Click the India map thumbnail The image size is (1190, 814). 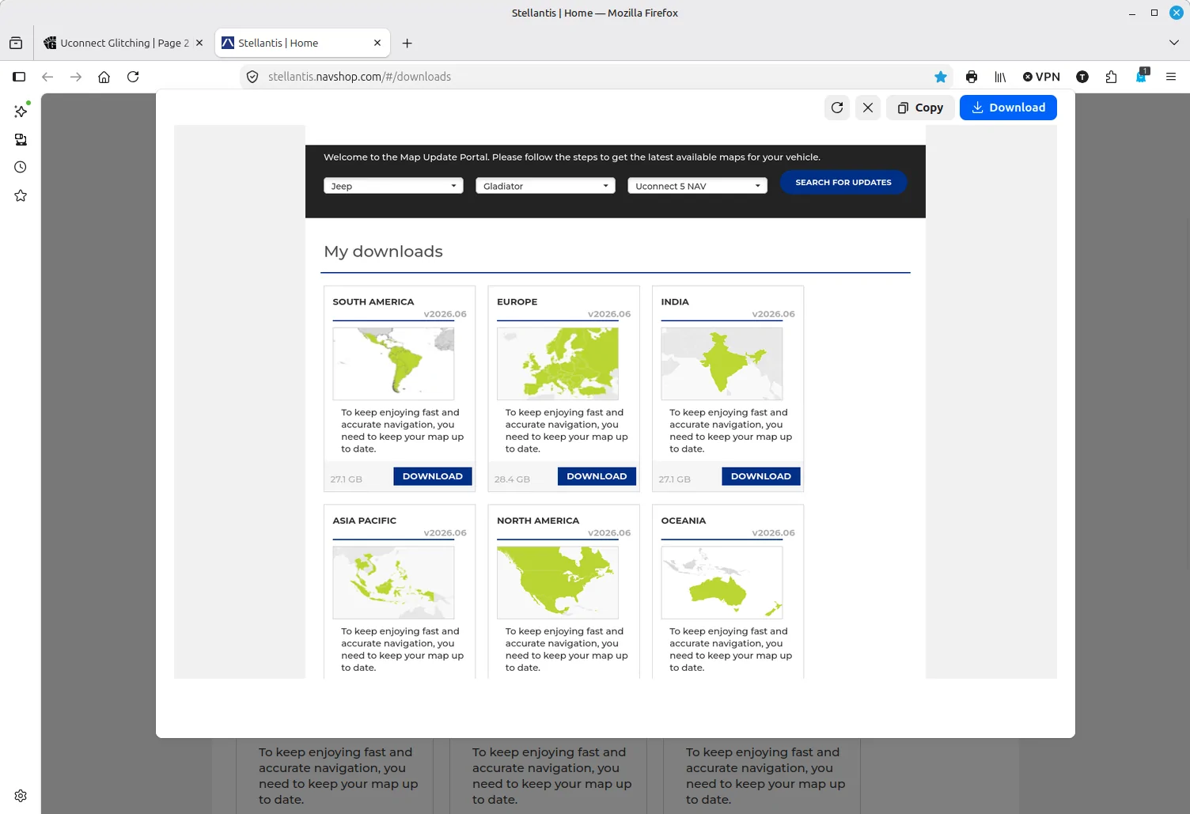pos(722,364)
